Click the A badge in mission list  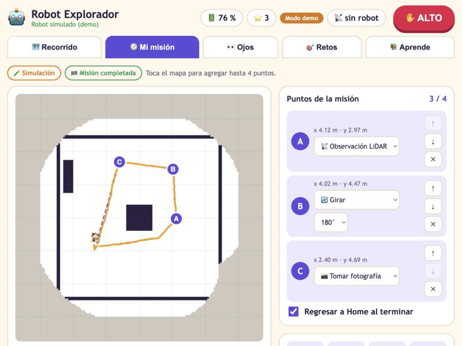point(300,141)
